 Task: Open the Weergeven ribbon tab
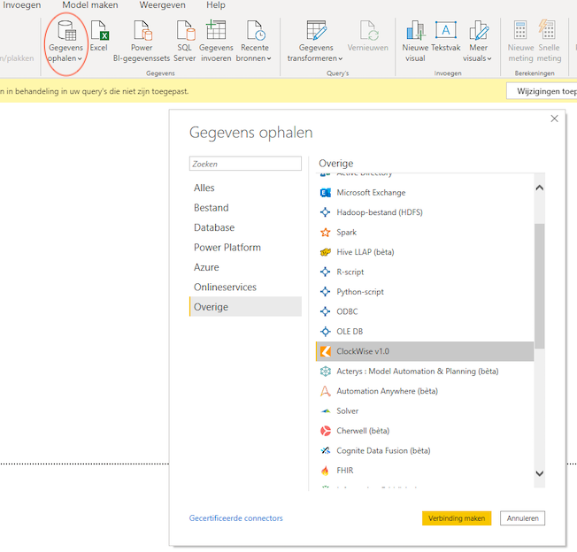(x=162, y=5)
